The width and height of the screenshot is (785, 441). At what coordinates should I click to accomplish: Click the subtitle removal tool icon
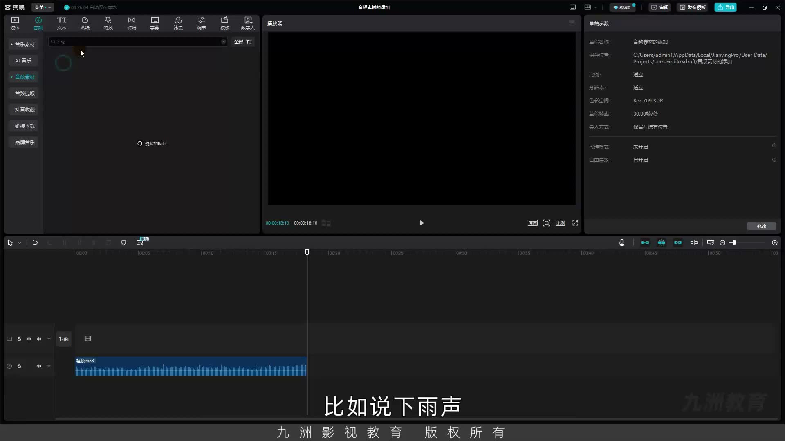pos(140,243)
